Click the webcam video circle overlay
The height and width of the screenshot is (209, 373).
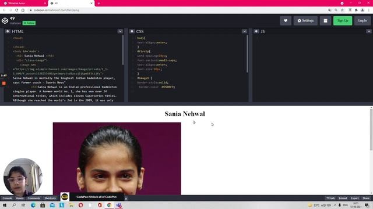(x=23, y=177)
